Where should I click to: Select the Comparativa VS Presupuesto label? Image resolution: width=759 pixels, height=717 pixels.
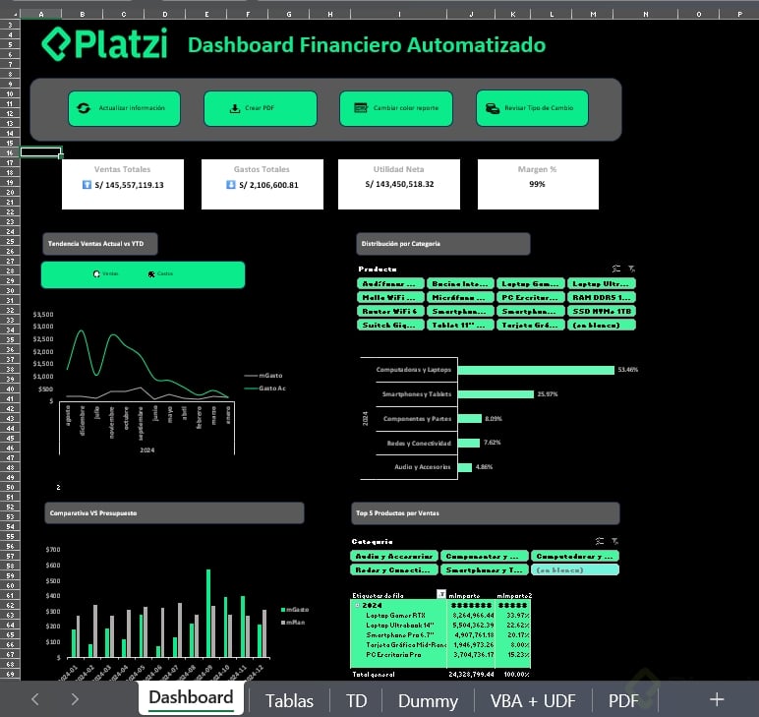(x=174, y=512)
